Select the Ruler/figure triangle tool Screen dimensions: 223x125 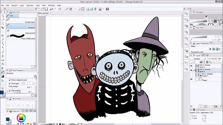click(3, 80)
